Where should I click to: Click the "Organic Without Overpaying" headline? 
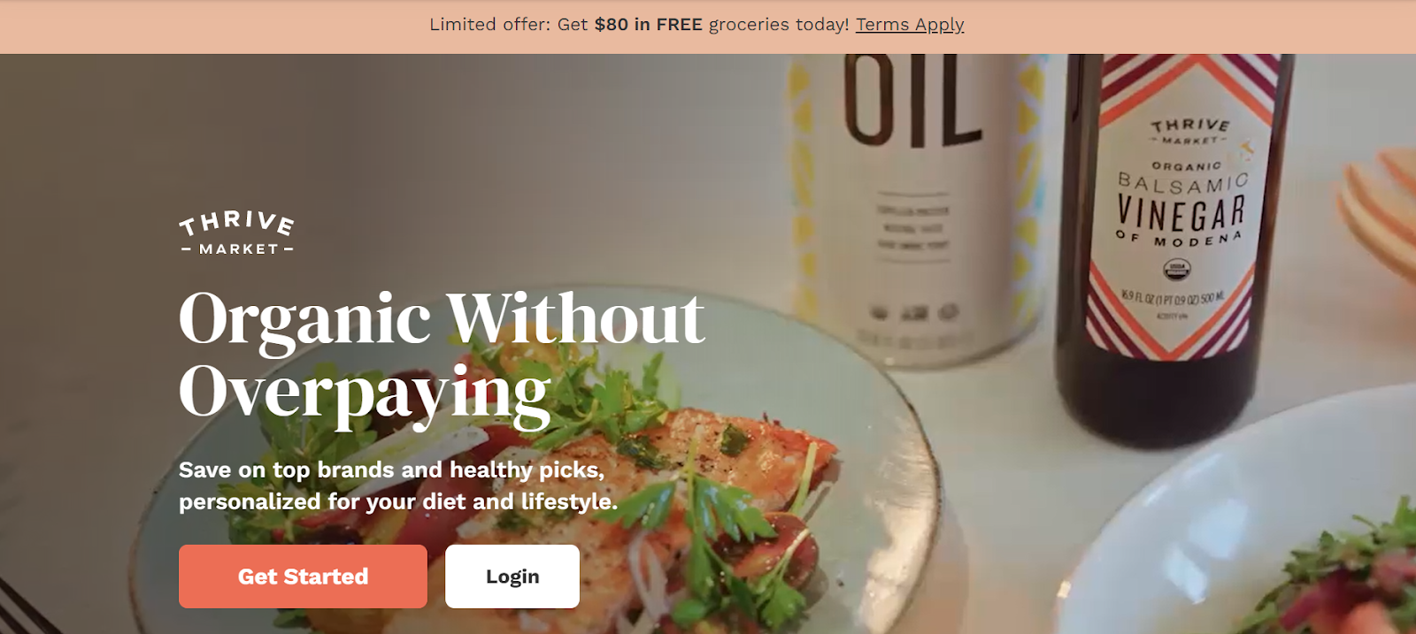coord(442,355)
